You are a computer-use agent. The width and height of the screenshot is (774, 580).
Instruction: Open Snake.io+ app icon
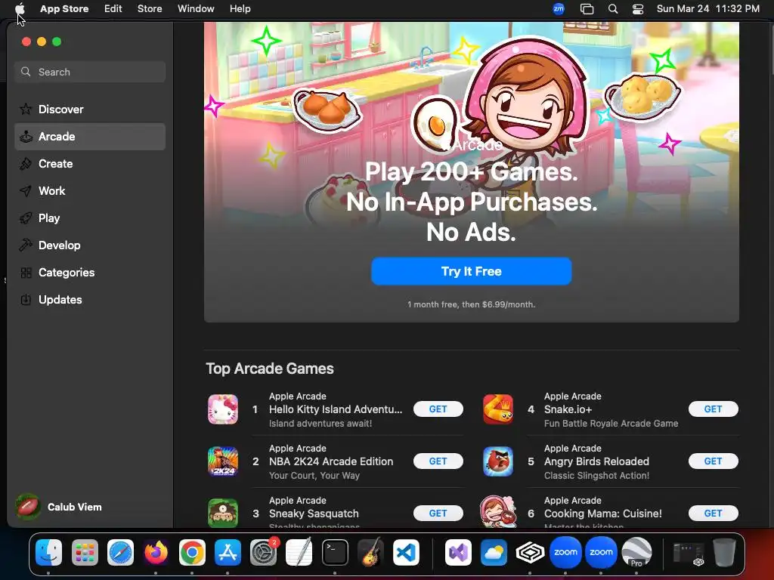(x=498, y=409)
